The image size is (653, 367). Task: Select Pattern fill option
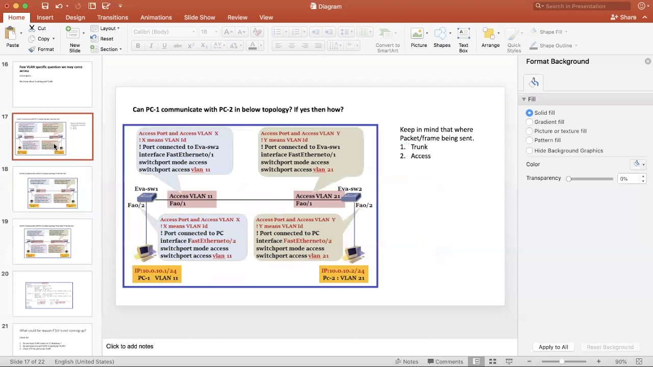530,140
